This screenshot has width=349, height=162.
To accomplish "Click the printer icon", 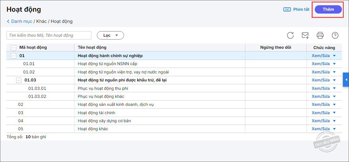I will (320, 35).
